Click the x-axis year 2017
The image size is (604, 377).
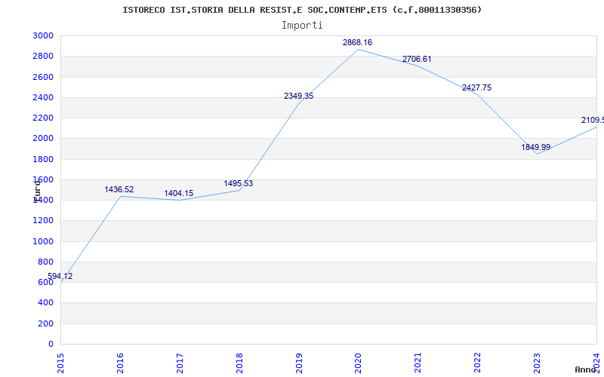point(180,363)
